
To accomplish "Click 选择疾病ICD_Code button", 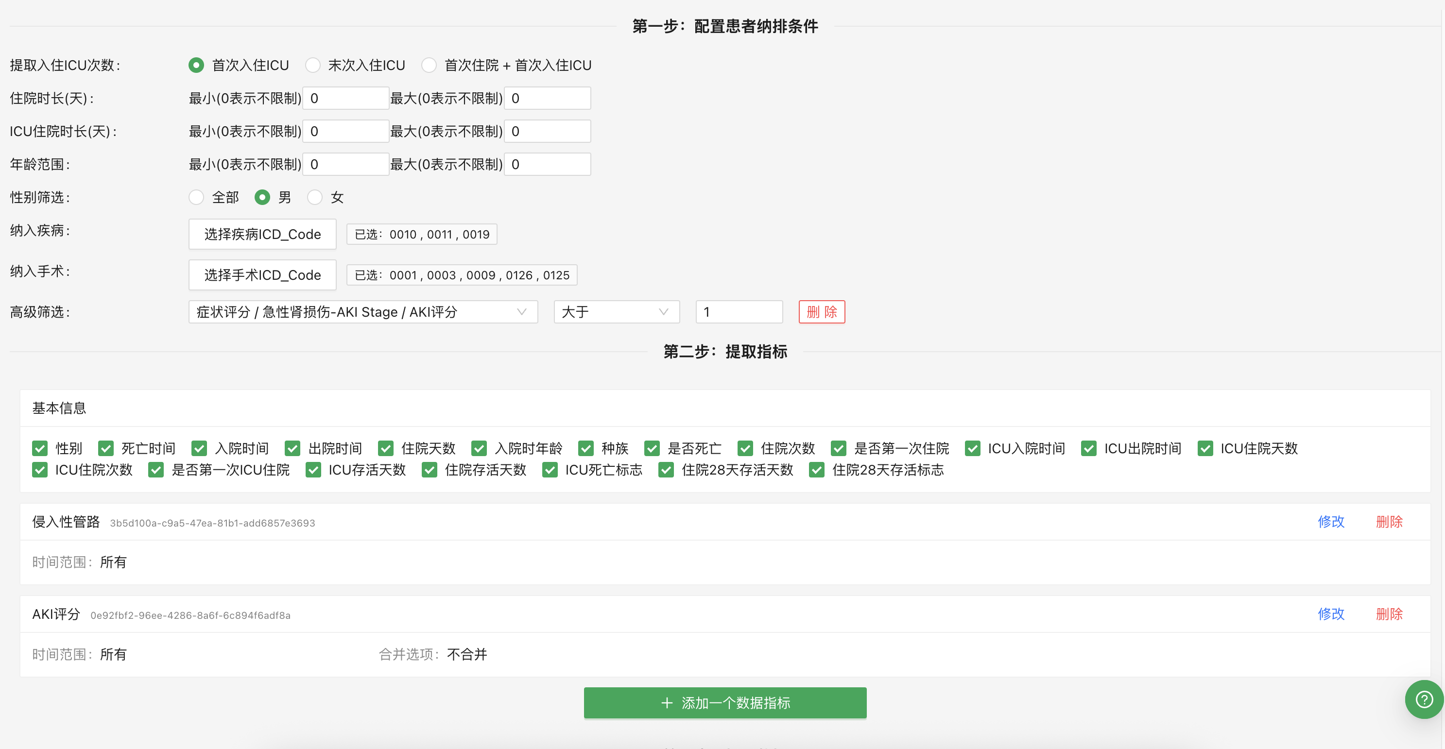I will pos(262,234).
